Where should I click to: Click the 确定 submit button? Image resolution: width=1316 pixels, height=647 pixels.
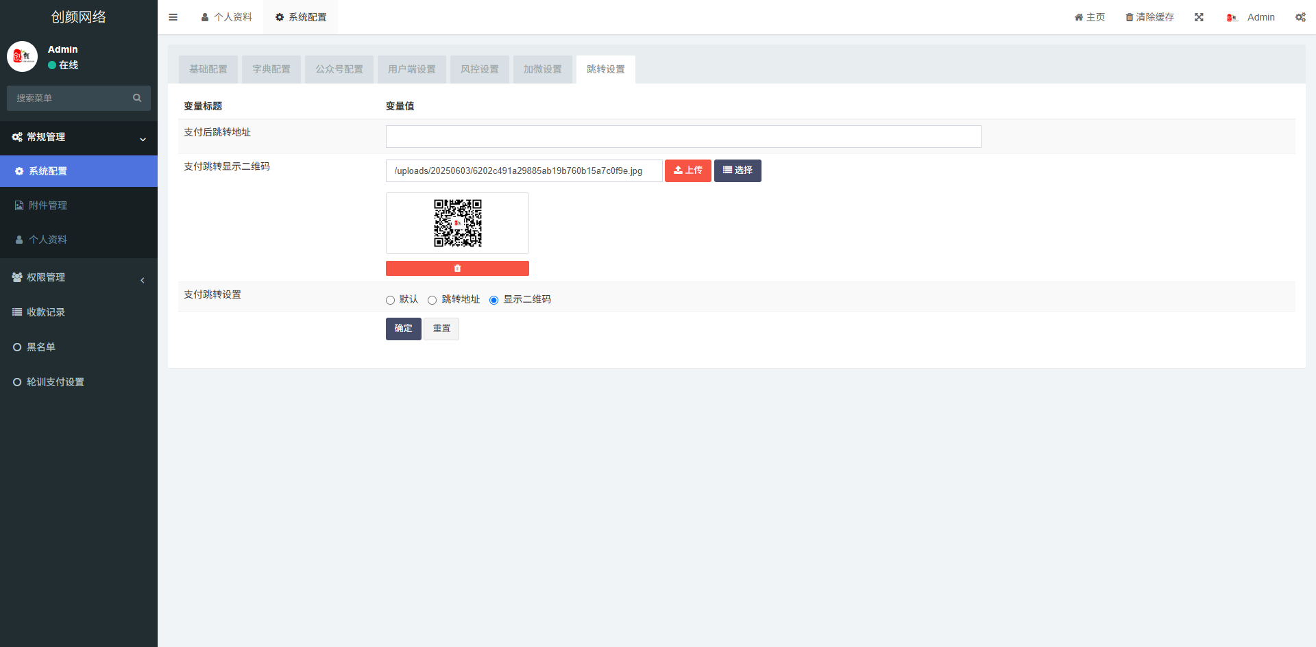(403, 329)
